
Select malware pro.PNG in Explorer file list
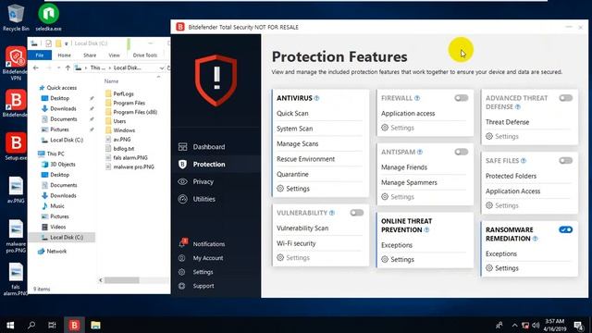tap(129, 166)
